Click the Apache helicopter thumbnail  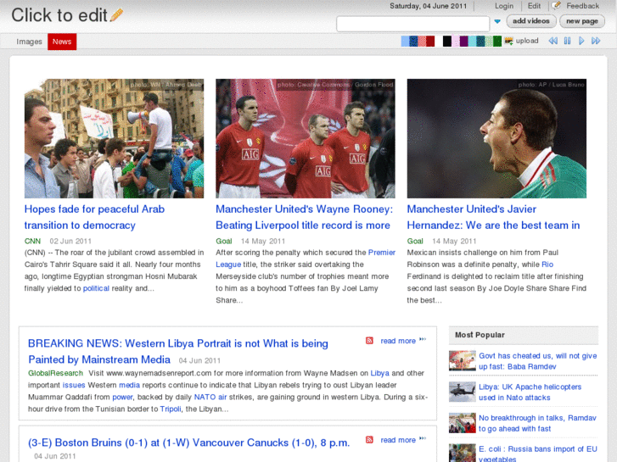(x=462, y=392)
